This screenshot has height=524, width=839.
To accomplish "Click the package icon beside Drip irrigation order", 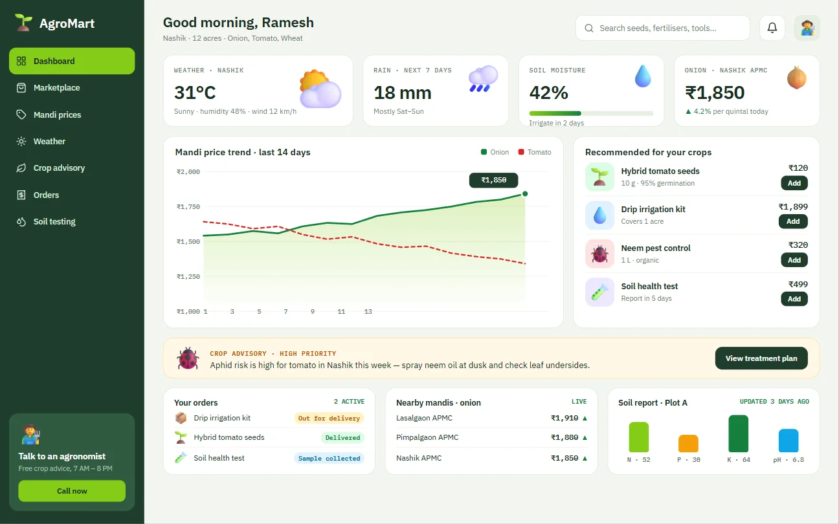I will pyautogui.click(x=181, y=418).
